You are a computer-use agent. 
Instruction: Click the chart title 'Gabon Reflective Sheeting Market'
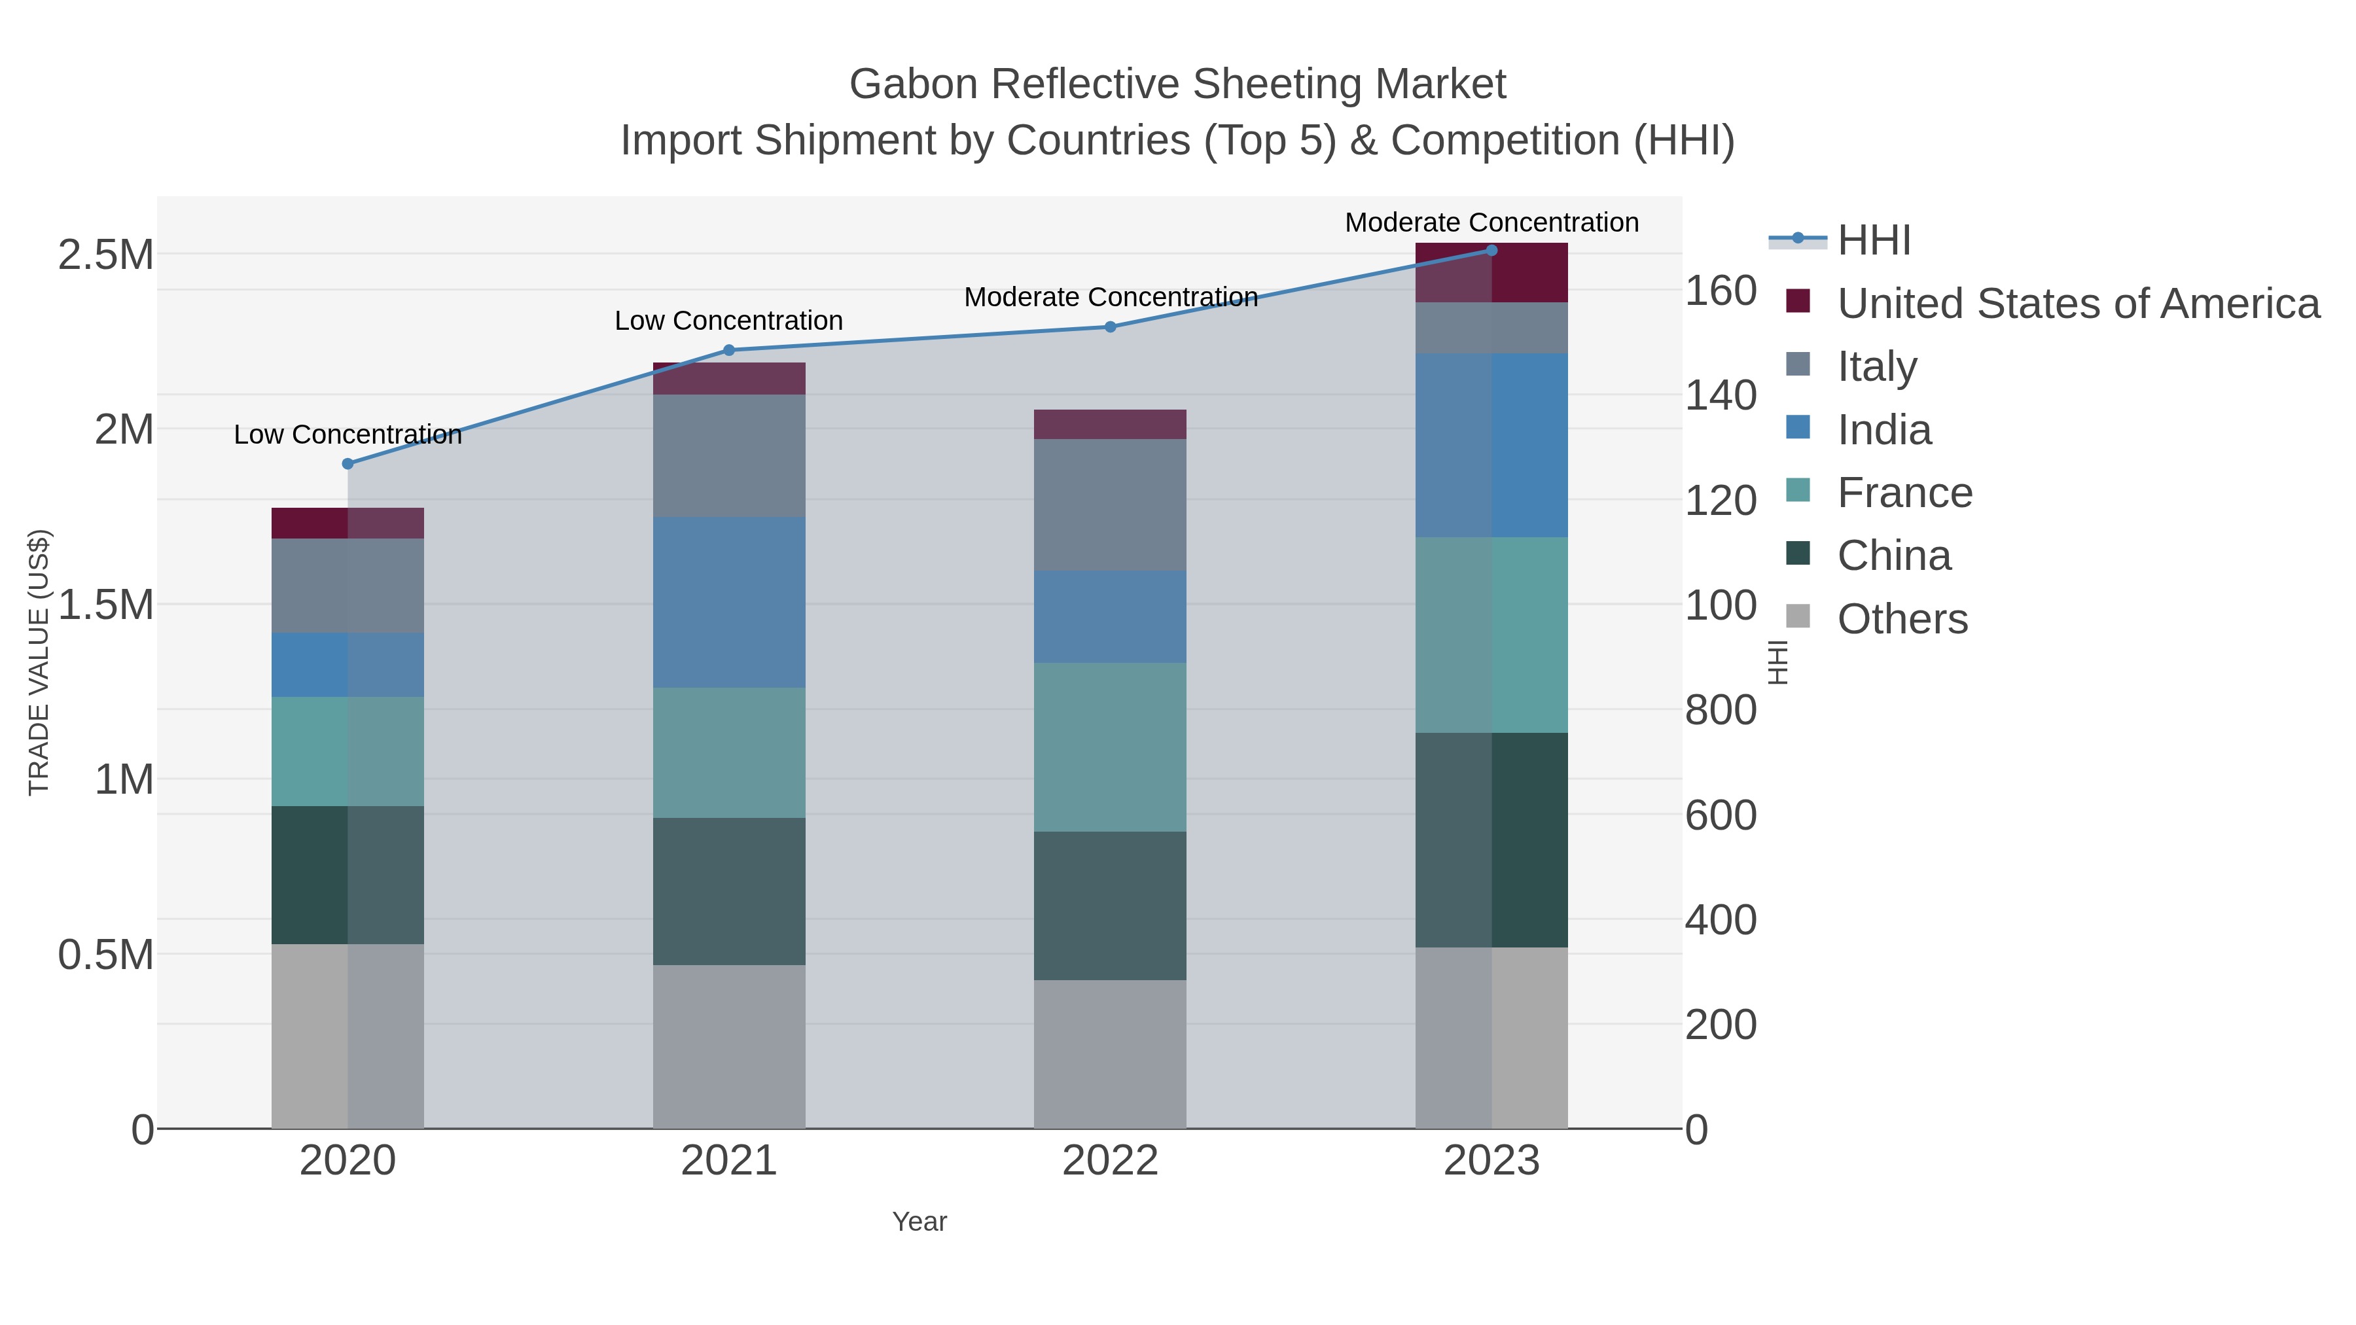(x=1177, y=84)
